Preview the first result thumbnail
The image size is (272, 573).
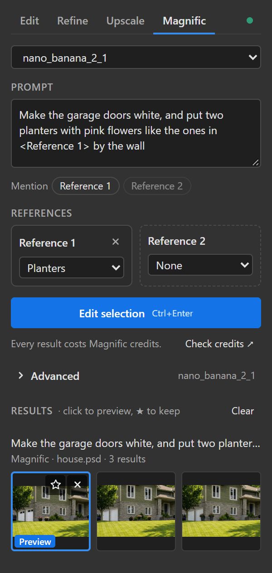(51, 511)
